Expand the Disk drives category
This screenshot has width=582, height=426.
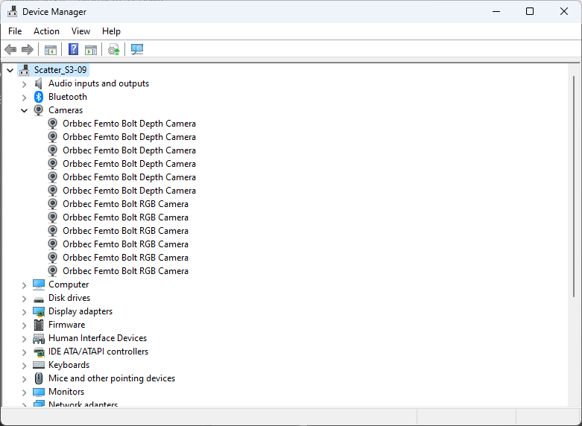[x=24, y=298]
